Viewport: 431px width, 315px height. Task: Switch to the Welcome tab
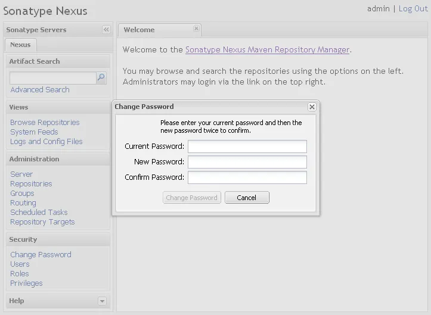click(159, 30)
